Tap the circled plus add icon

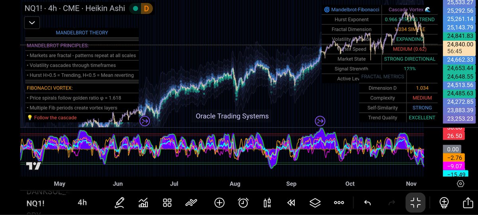[x=219, y=203]
